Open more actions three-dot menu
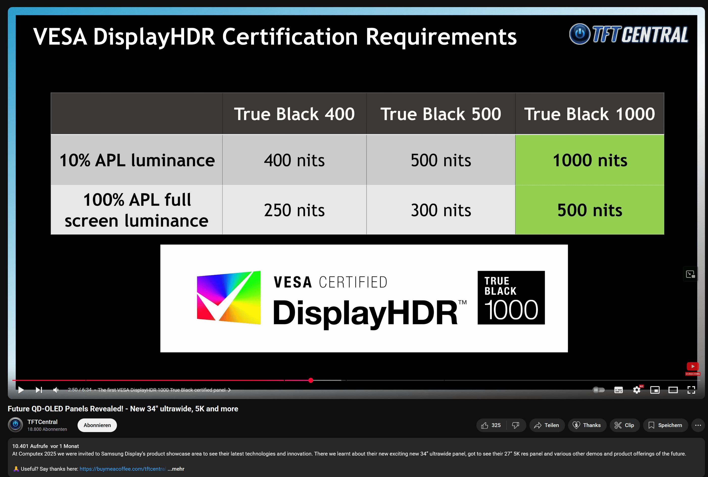The width and height of the screenshot is (708, 477). coord(698,425)
